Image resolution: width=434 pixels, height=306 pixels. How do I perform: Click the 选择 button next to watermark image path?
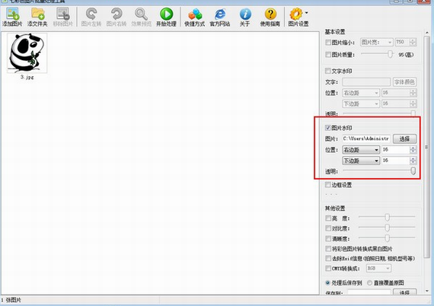(x=404, y=139)
